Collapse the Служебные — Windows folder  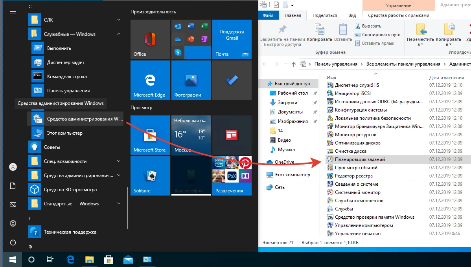[x=119, y=34]
